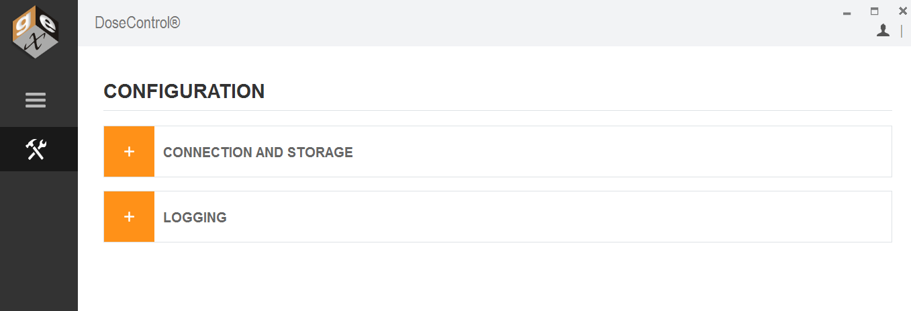Click the empty dark sidebar below the tools icon
This screenshot has width=911, height=311.
tap(39, 241)
